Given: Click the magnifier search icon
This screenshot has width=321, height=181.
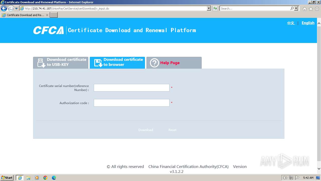Looking at the screenshot, I should (x=292, y=8).
